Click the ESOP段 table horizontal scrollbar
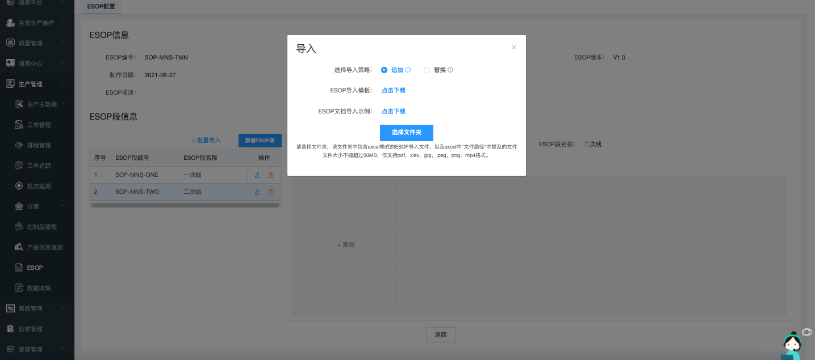The image size is (815, 360). [185, 205]
